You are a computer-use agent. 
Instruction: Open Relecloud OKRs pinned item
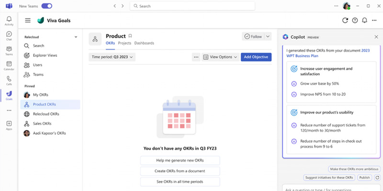tap(51, 114)
